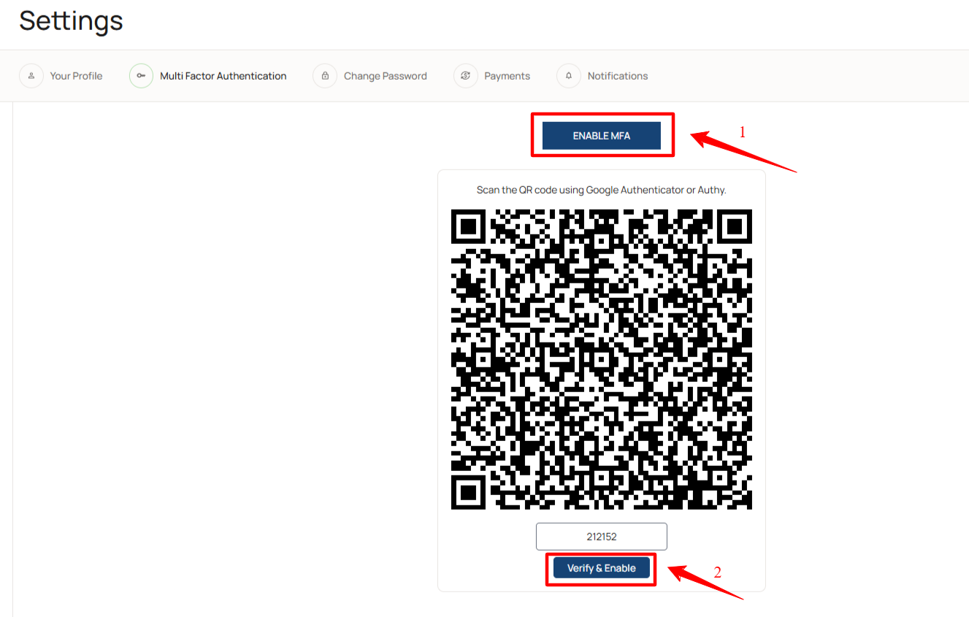Click the Multi Factor Authentication key icon
The height and width of the screenshot is (617, 969).
click(142, 76)
